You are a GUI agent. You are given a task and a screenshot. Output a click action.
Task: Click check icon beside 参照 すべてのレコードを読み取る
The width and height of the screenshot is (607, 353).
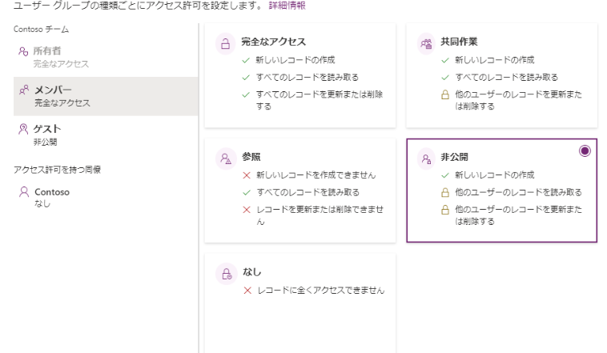(247, 192)
